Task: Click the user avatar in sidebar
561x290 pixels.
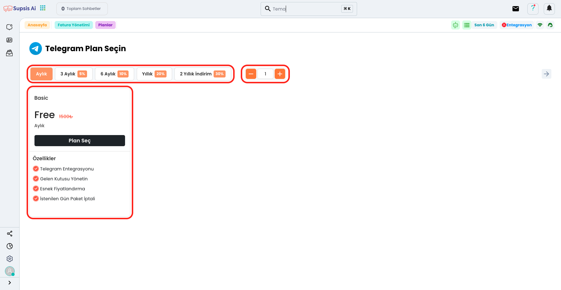Action: 10,271
